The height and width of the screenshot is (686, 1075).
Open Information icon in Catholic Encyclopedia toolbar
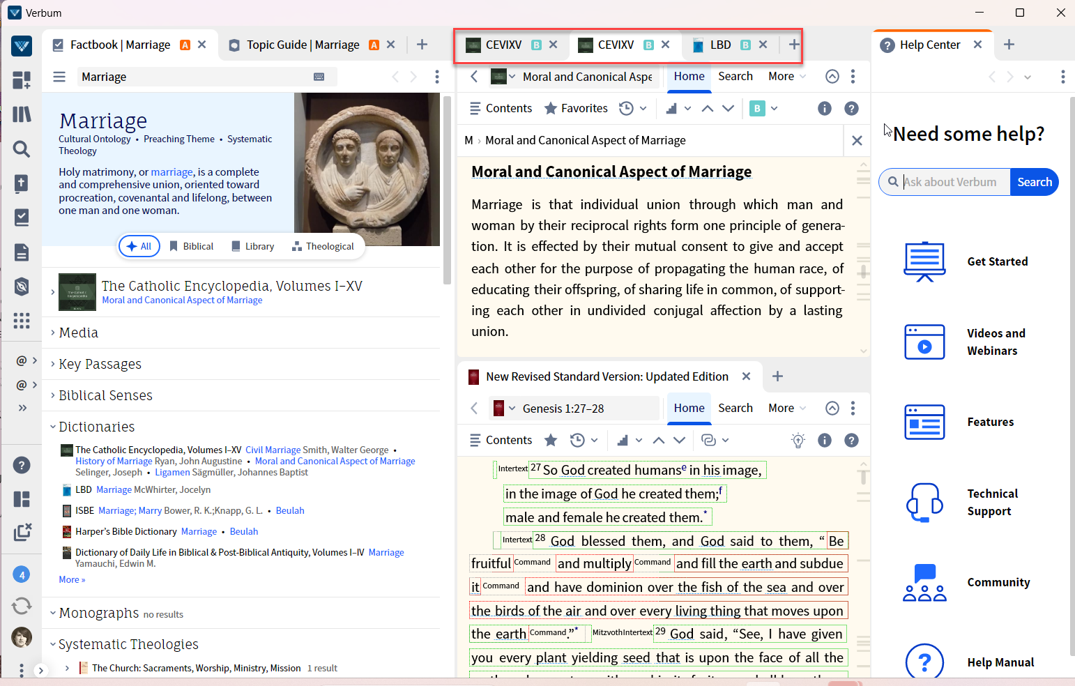pyautogui.click(x=825, y=108)
